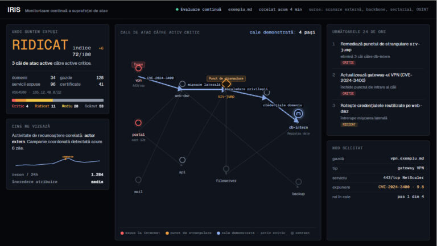
Task: Click the 'Încredere atribuire' medie row
Action: coord(57,182)
